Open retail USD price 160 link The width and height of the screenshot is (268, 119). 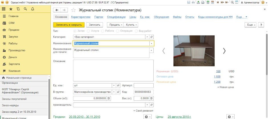(218, 71)
